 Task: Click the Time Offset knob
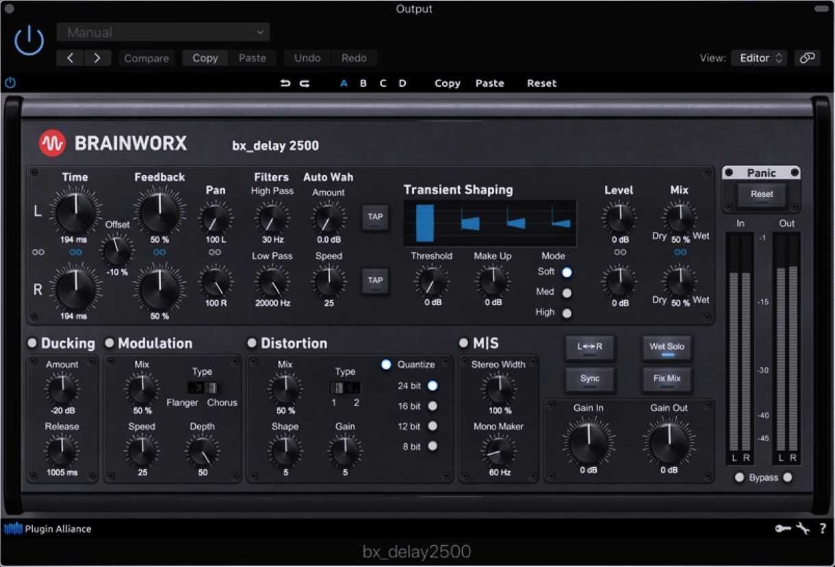[117, 250]
